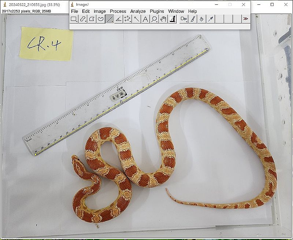
Task: Open the Plugins menu
Action: tap(157, 11)
